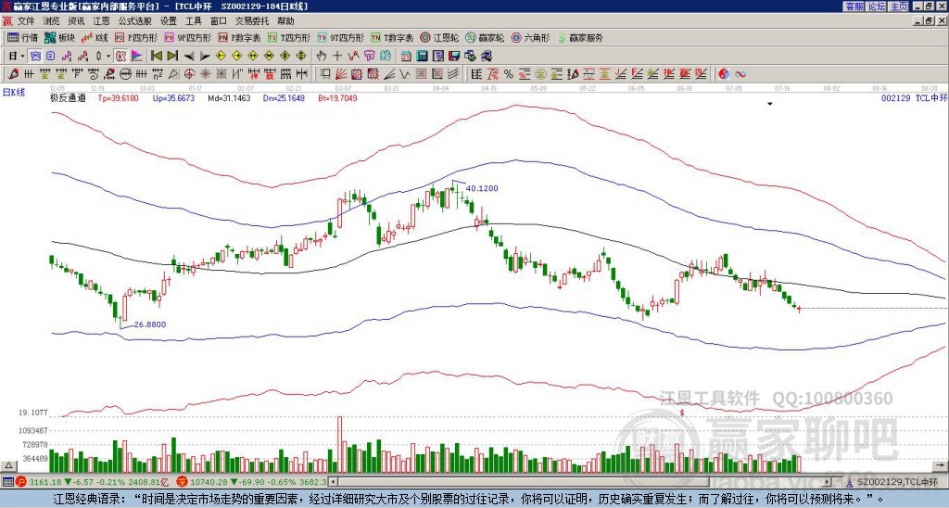
Task: Click the yin-yang circle icon
Action: point(724,74)
